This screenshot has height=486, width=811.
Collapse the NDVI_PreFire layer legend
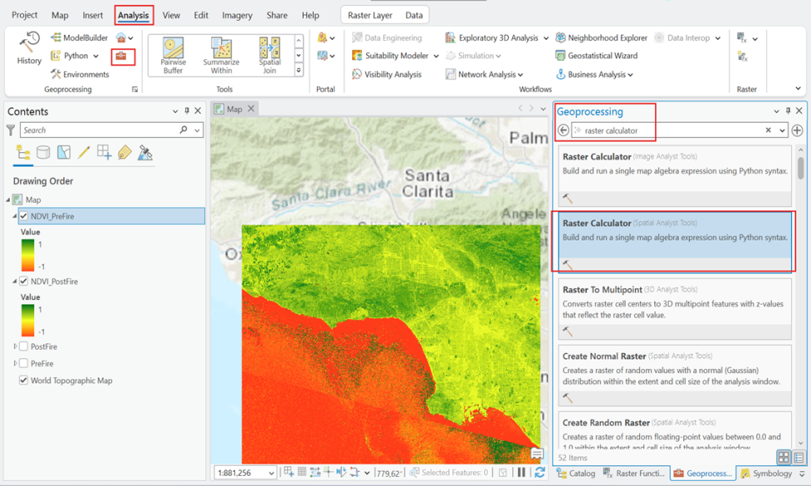click(14, 216)
